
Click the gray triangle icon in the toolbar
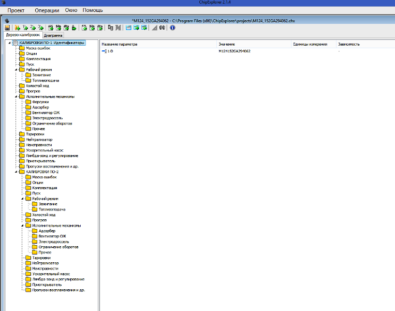pyautogui.click(x=155, y=27)
